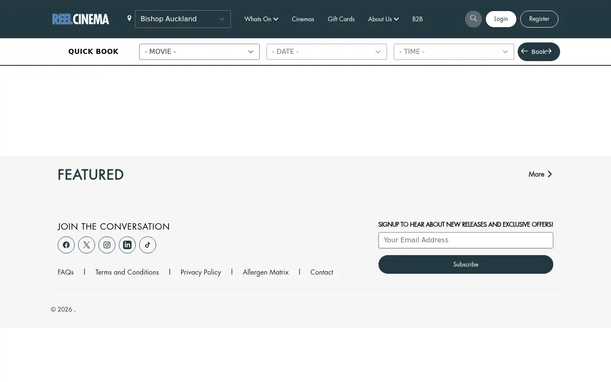
Task: Expand the TIME quick book dropdown
Action: point(454,52)
